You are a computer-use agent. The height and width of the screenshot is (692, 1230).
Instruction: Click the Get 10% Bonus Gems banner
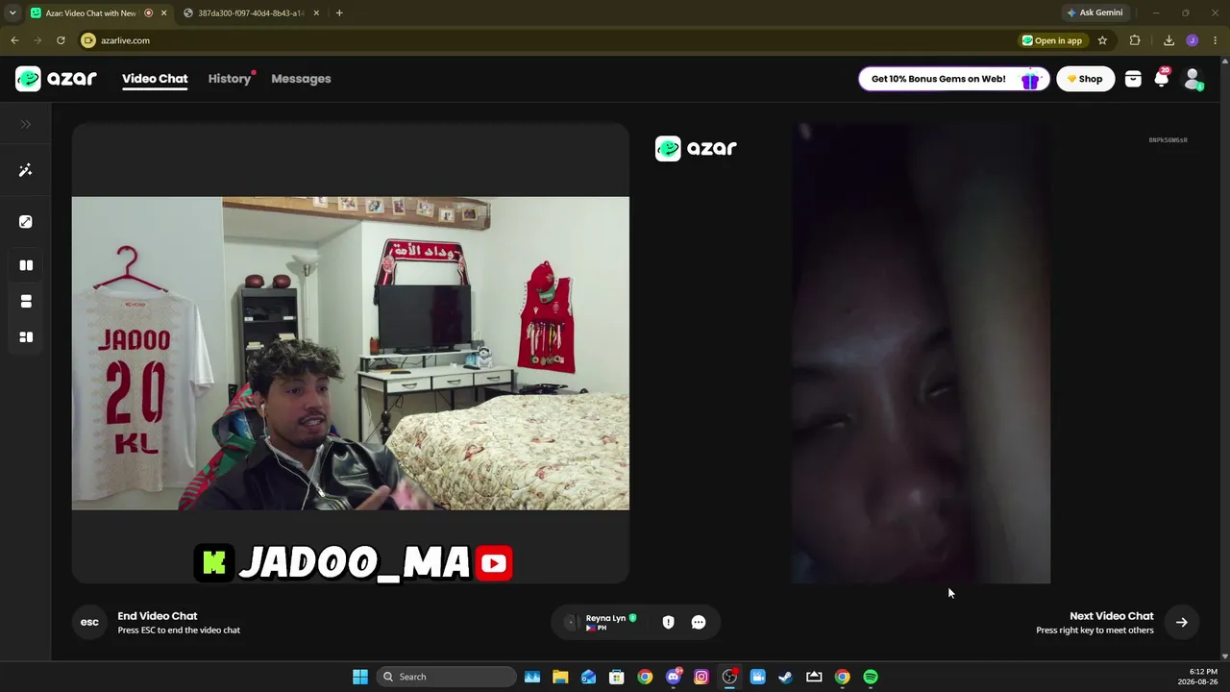953,79
